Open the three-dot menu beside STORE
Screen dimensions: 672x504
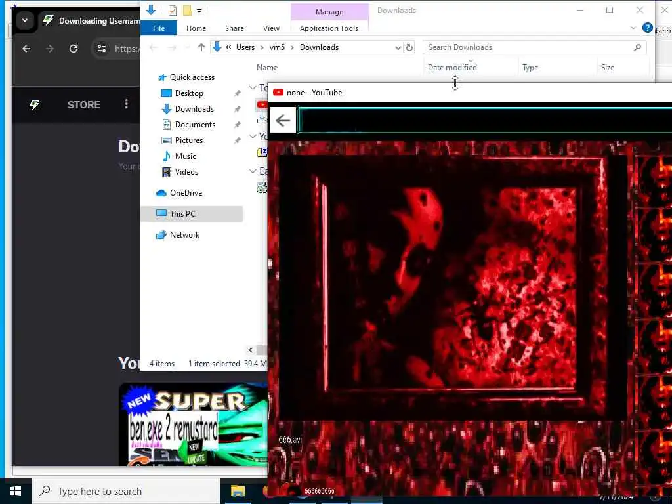[126, 104]
